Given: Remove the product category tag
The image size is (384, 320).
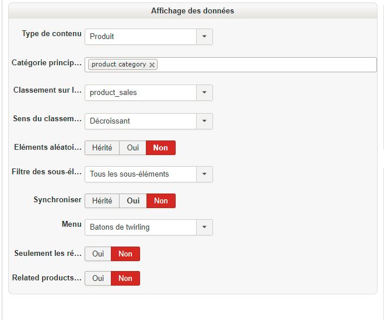Looking at the screenshot, I should [x=152, y=65].
